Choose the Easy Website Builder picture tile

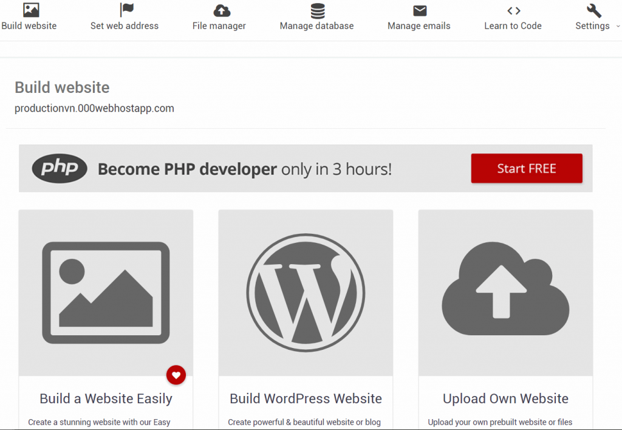coord(106,293)
